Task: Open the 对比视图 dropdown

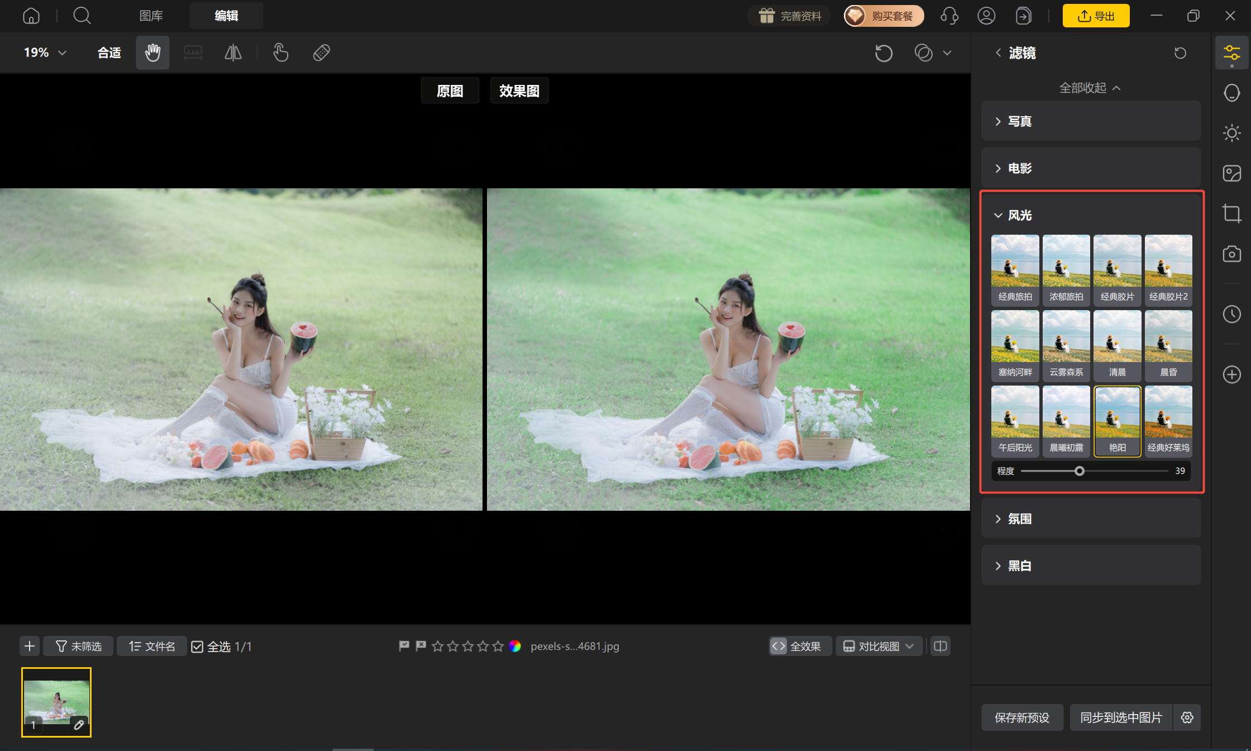Action: pyautogui.click(x=879, y=646)
